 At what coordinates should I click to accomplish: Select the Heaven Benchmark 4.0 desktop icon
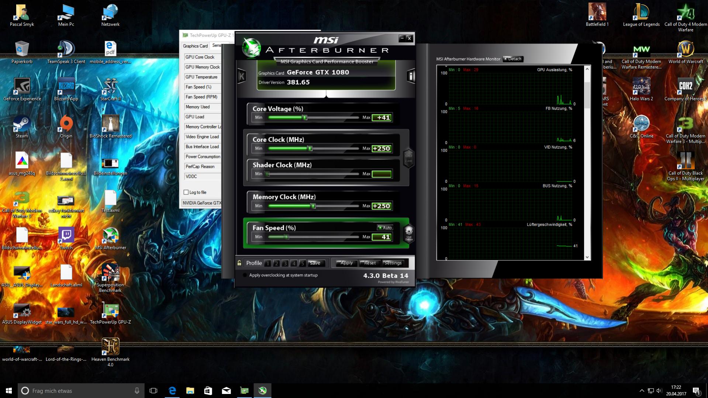[x=110, y=353]
